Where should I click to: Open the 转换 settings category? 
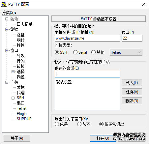[20, 66]
